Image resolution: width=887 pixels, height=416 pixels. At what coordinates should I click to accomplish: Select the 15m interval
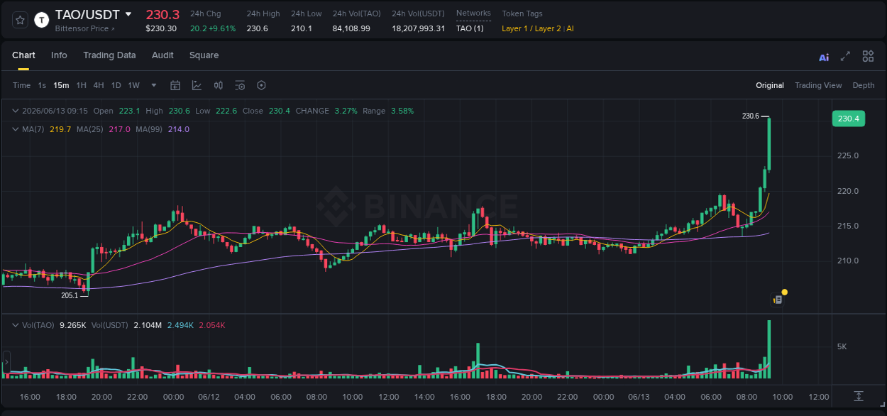click(61, 85)
